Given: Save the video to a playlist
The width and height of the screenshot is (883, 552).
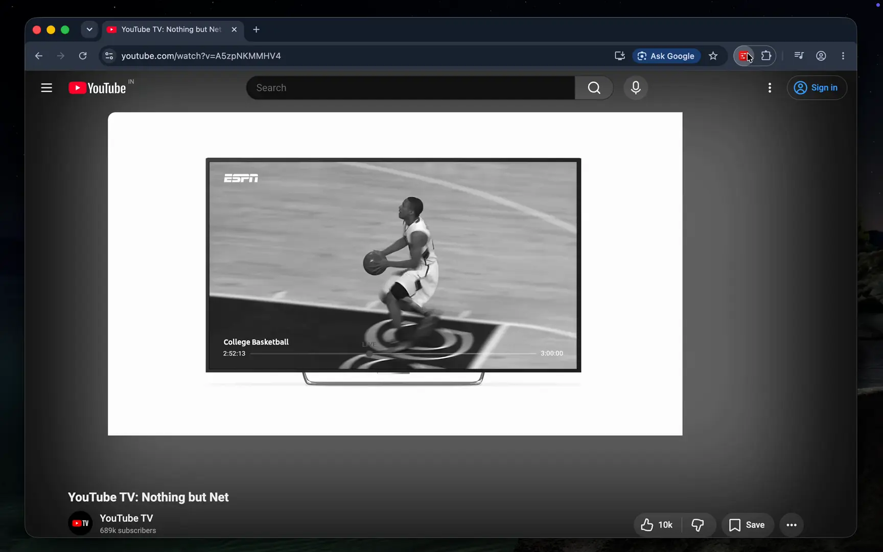Looking at the screenshot, I should [x=747, y=525].
